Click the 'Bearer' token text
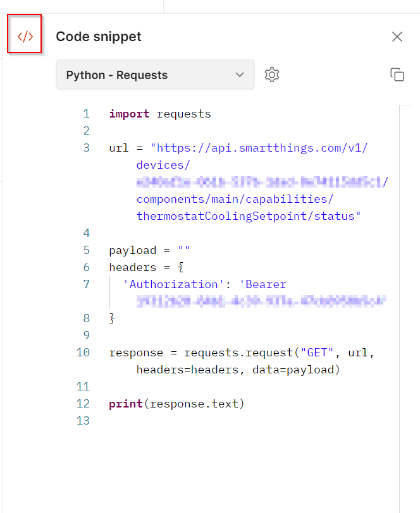This screenshot has height=513, width=420. point(262,284)
